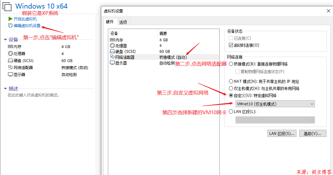The image size is (333, 175).
Task: Click 桥接模式 (自动) value in left panel
Action: point(75,68)
